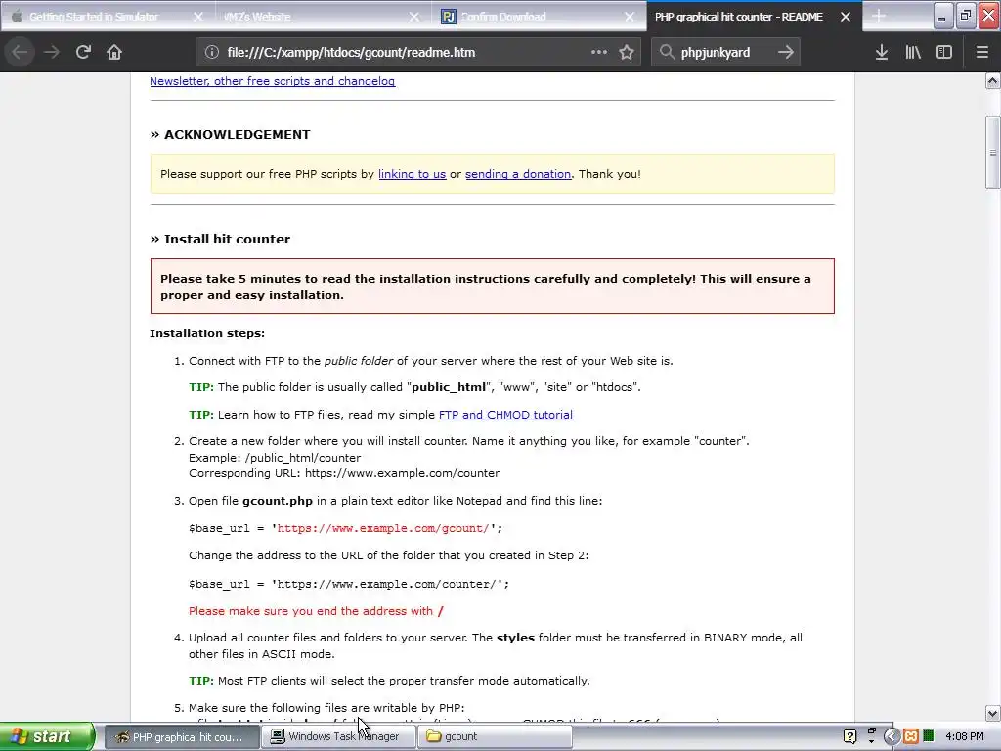Click the browser forward arrow
This screenshot has height=751, width=1001.
[52, 53]
